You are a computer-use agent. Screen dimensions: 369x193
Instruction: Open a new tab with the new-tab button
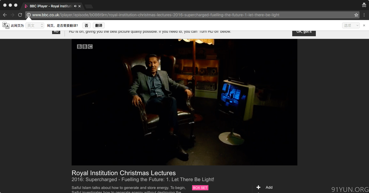tap(89, 6)
